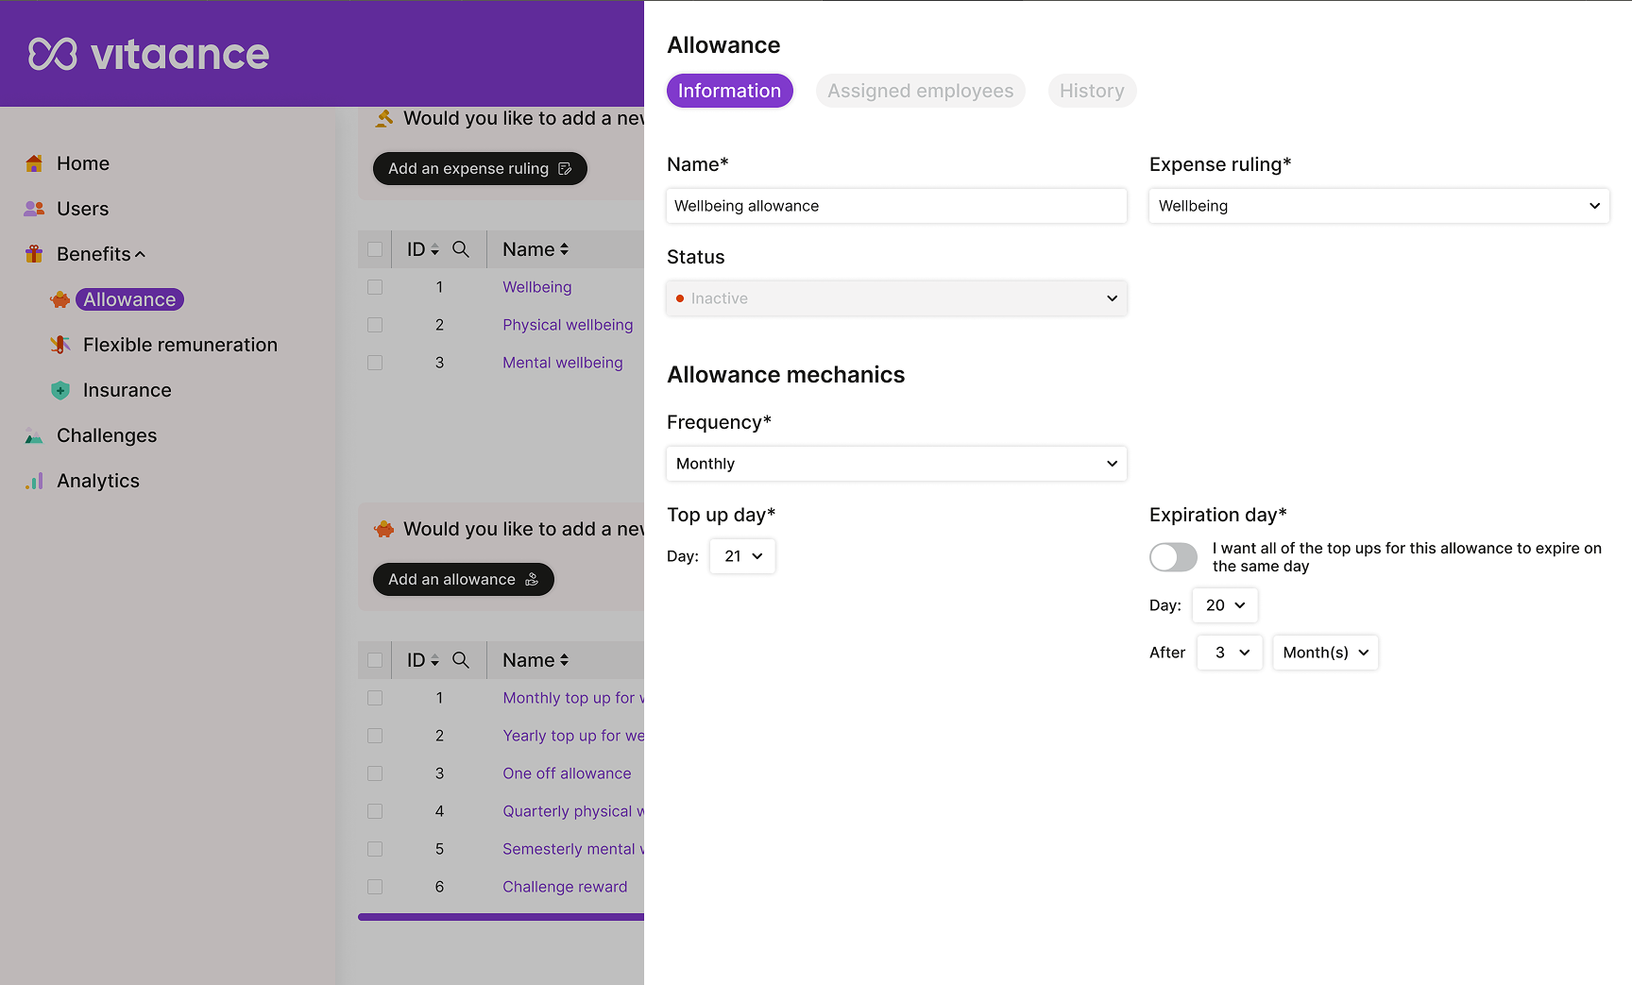1632x985 pixels.
Task: Open the History tab
Action: pyautogui.click(x=1092, y=91)
